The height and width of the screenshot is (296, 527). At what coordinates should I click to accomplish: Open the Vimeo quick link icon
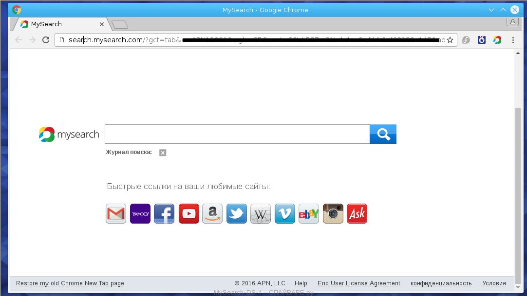[285, 214]
